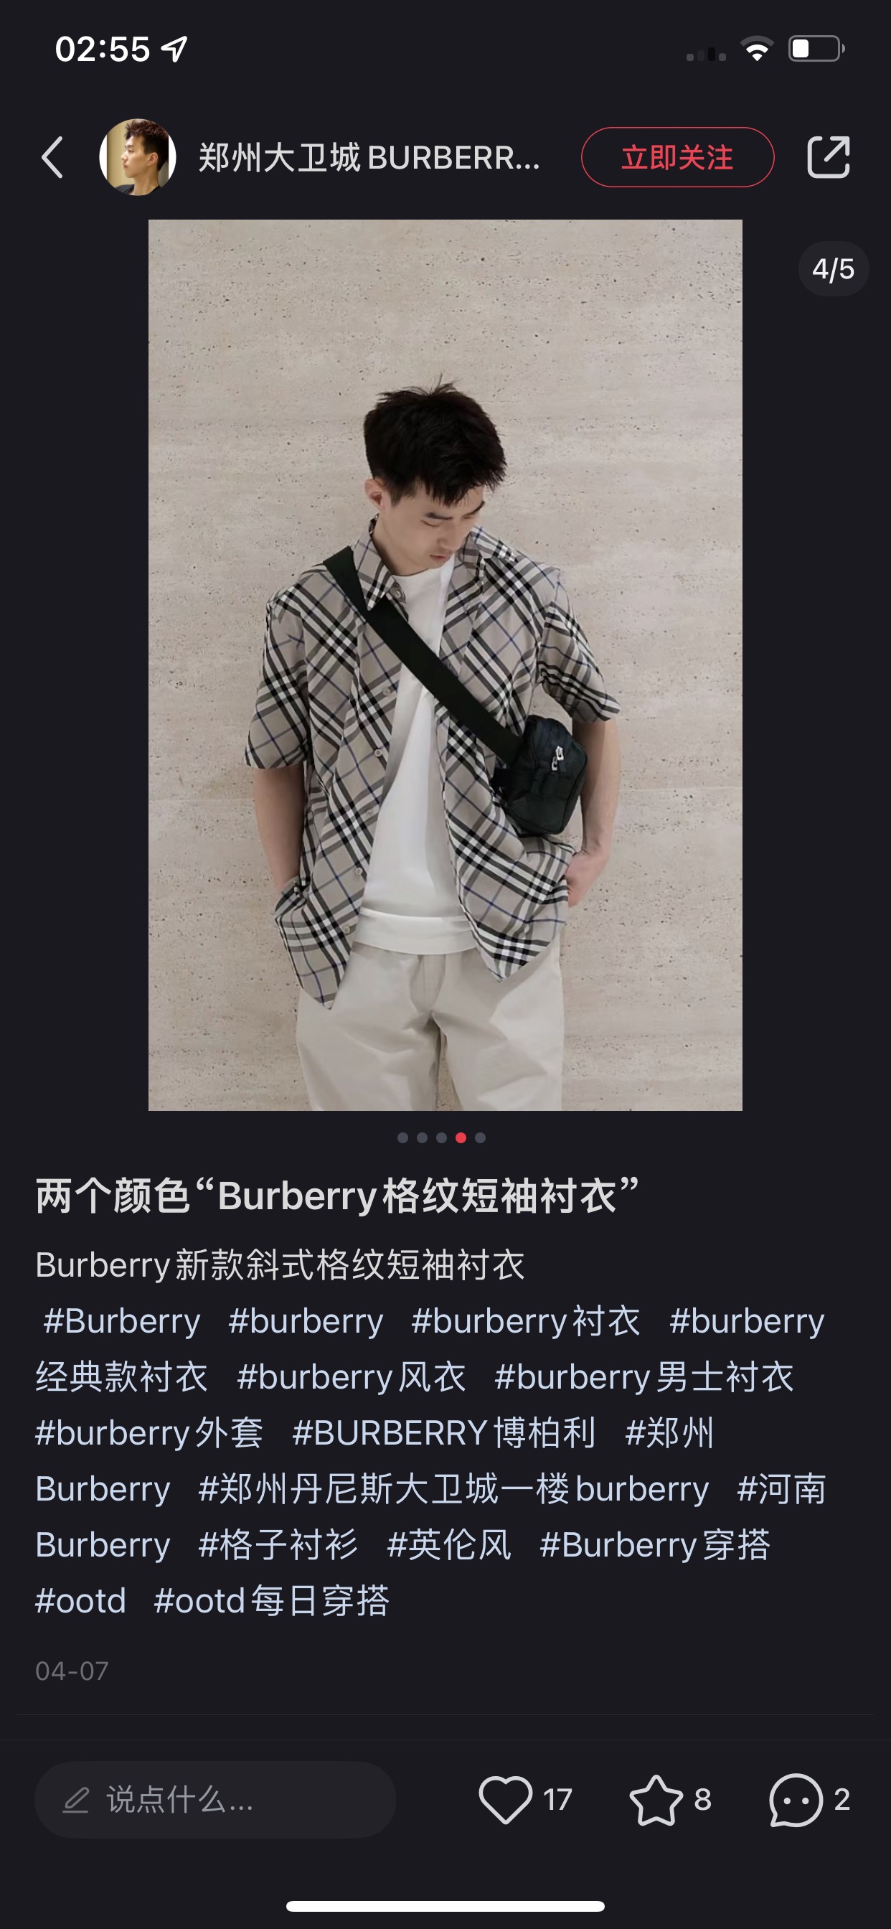Like the post with heart icon
891x1929 pixels.
[505, 1799]
